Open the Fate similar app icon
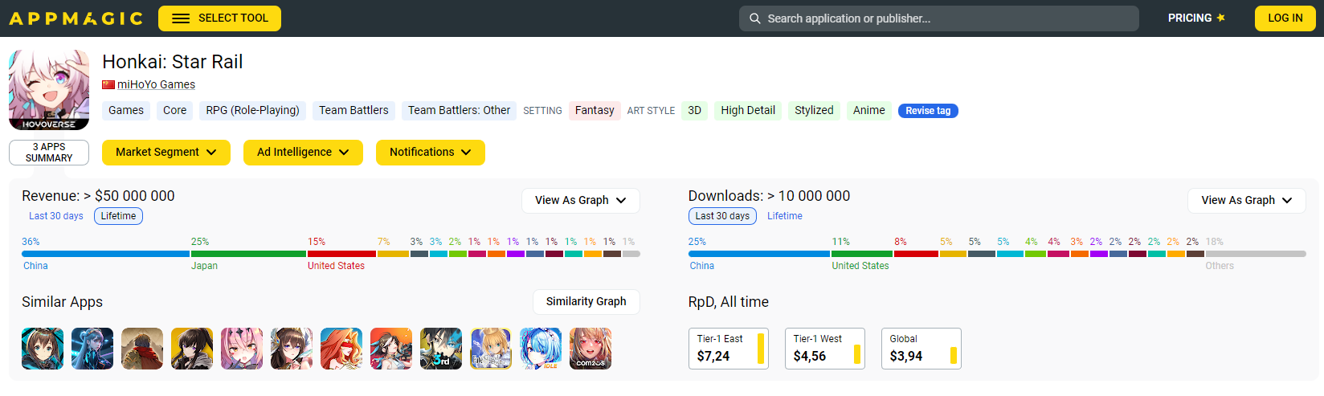 tap(491, 349)
